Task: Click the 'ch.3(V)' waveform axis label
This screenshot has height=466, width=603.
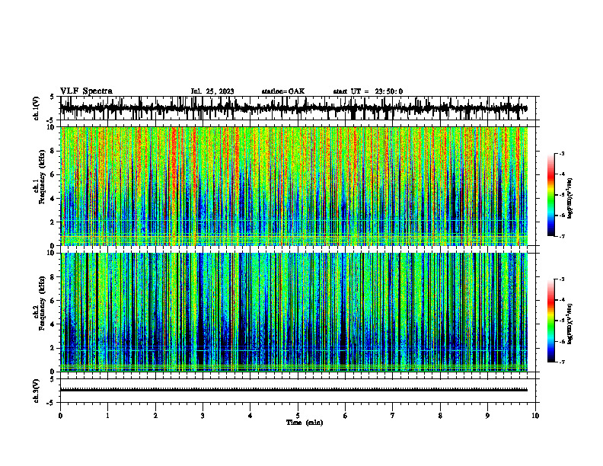Action: (x=37, y=391)
